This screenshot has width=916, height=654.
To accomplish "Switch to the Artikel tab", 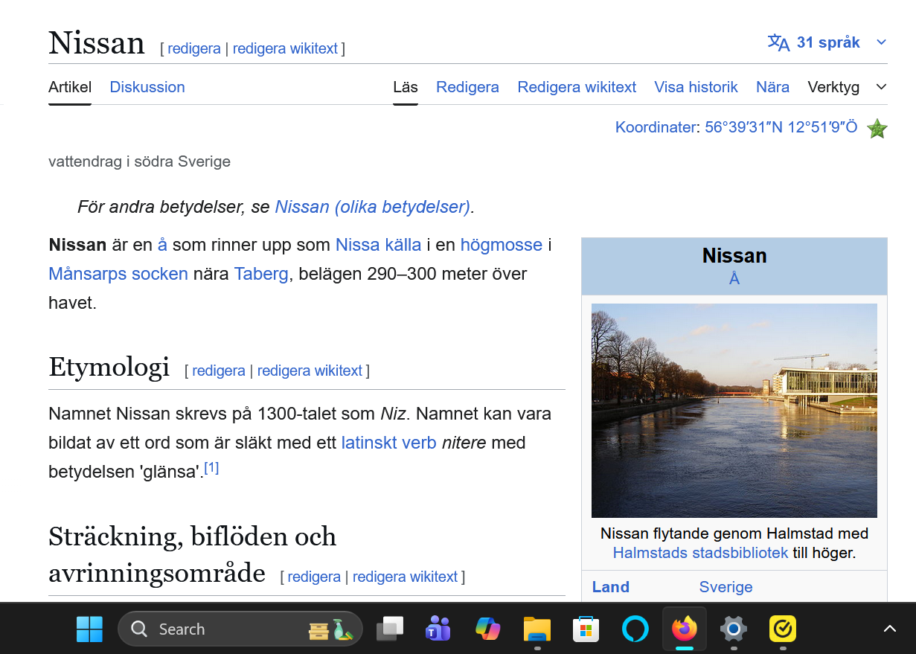I will [70, 87].
